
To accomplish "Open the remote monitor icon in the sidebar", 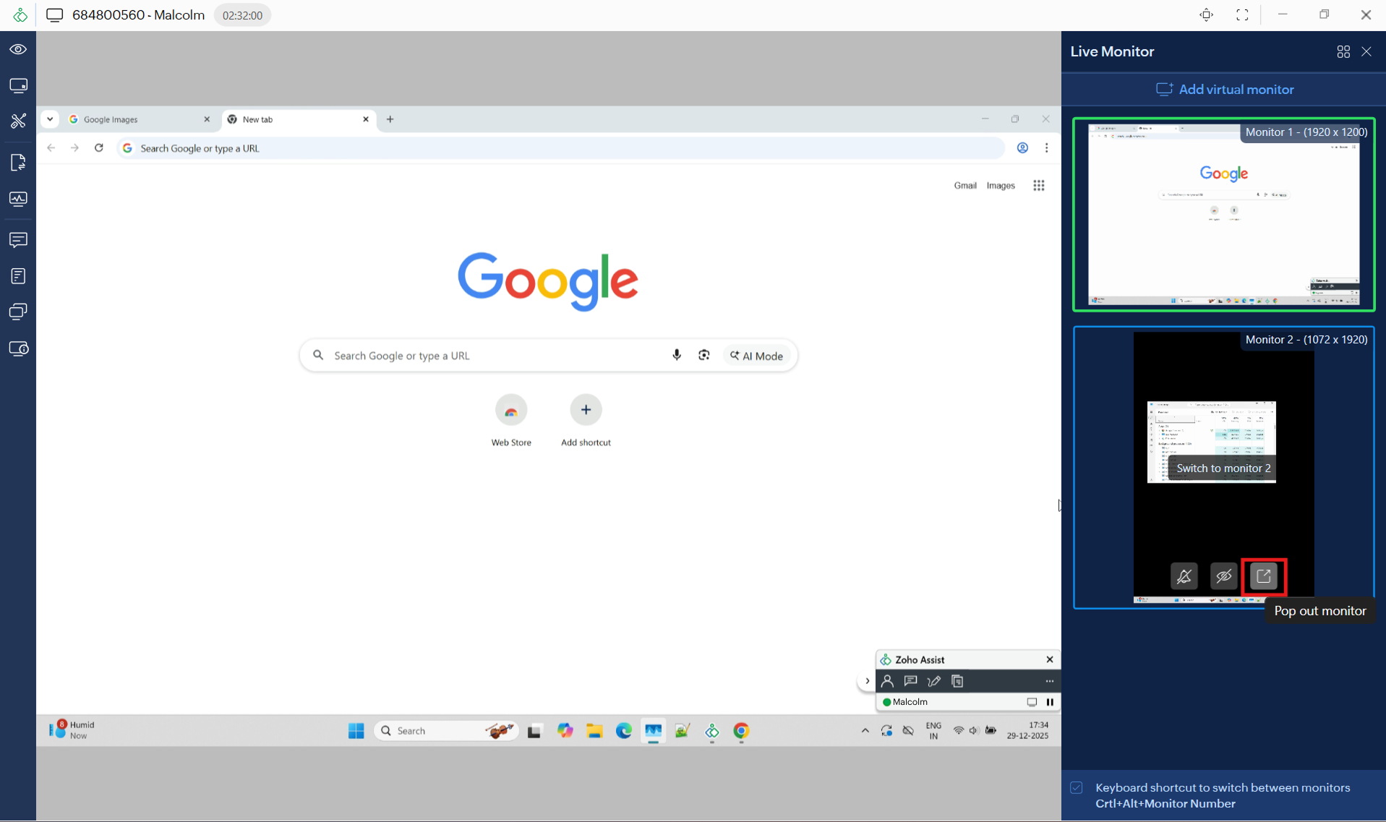I will pos(18,85).
